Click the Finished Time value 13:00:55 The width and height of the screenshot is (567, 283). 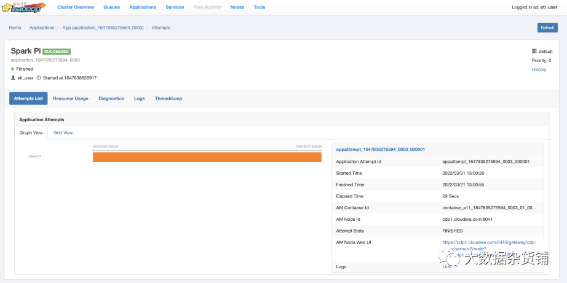click(x=463, y=185)
